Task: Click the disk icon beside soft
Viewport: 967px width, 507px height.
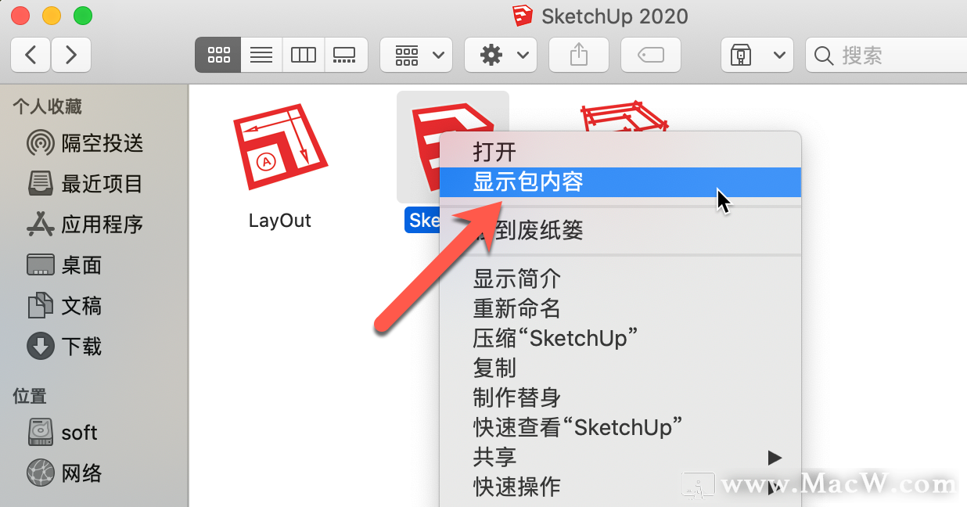Action: click(x=41, y=433)
